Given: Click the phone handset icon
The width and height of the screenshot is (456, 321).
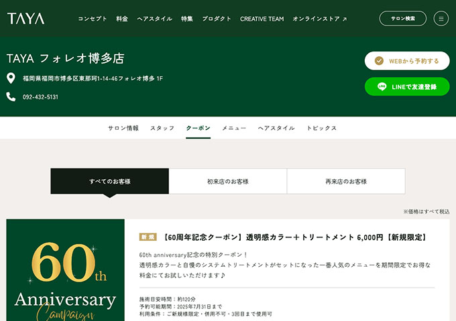Looking at the screenshot, I should coord(11,97).
